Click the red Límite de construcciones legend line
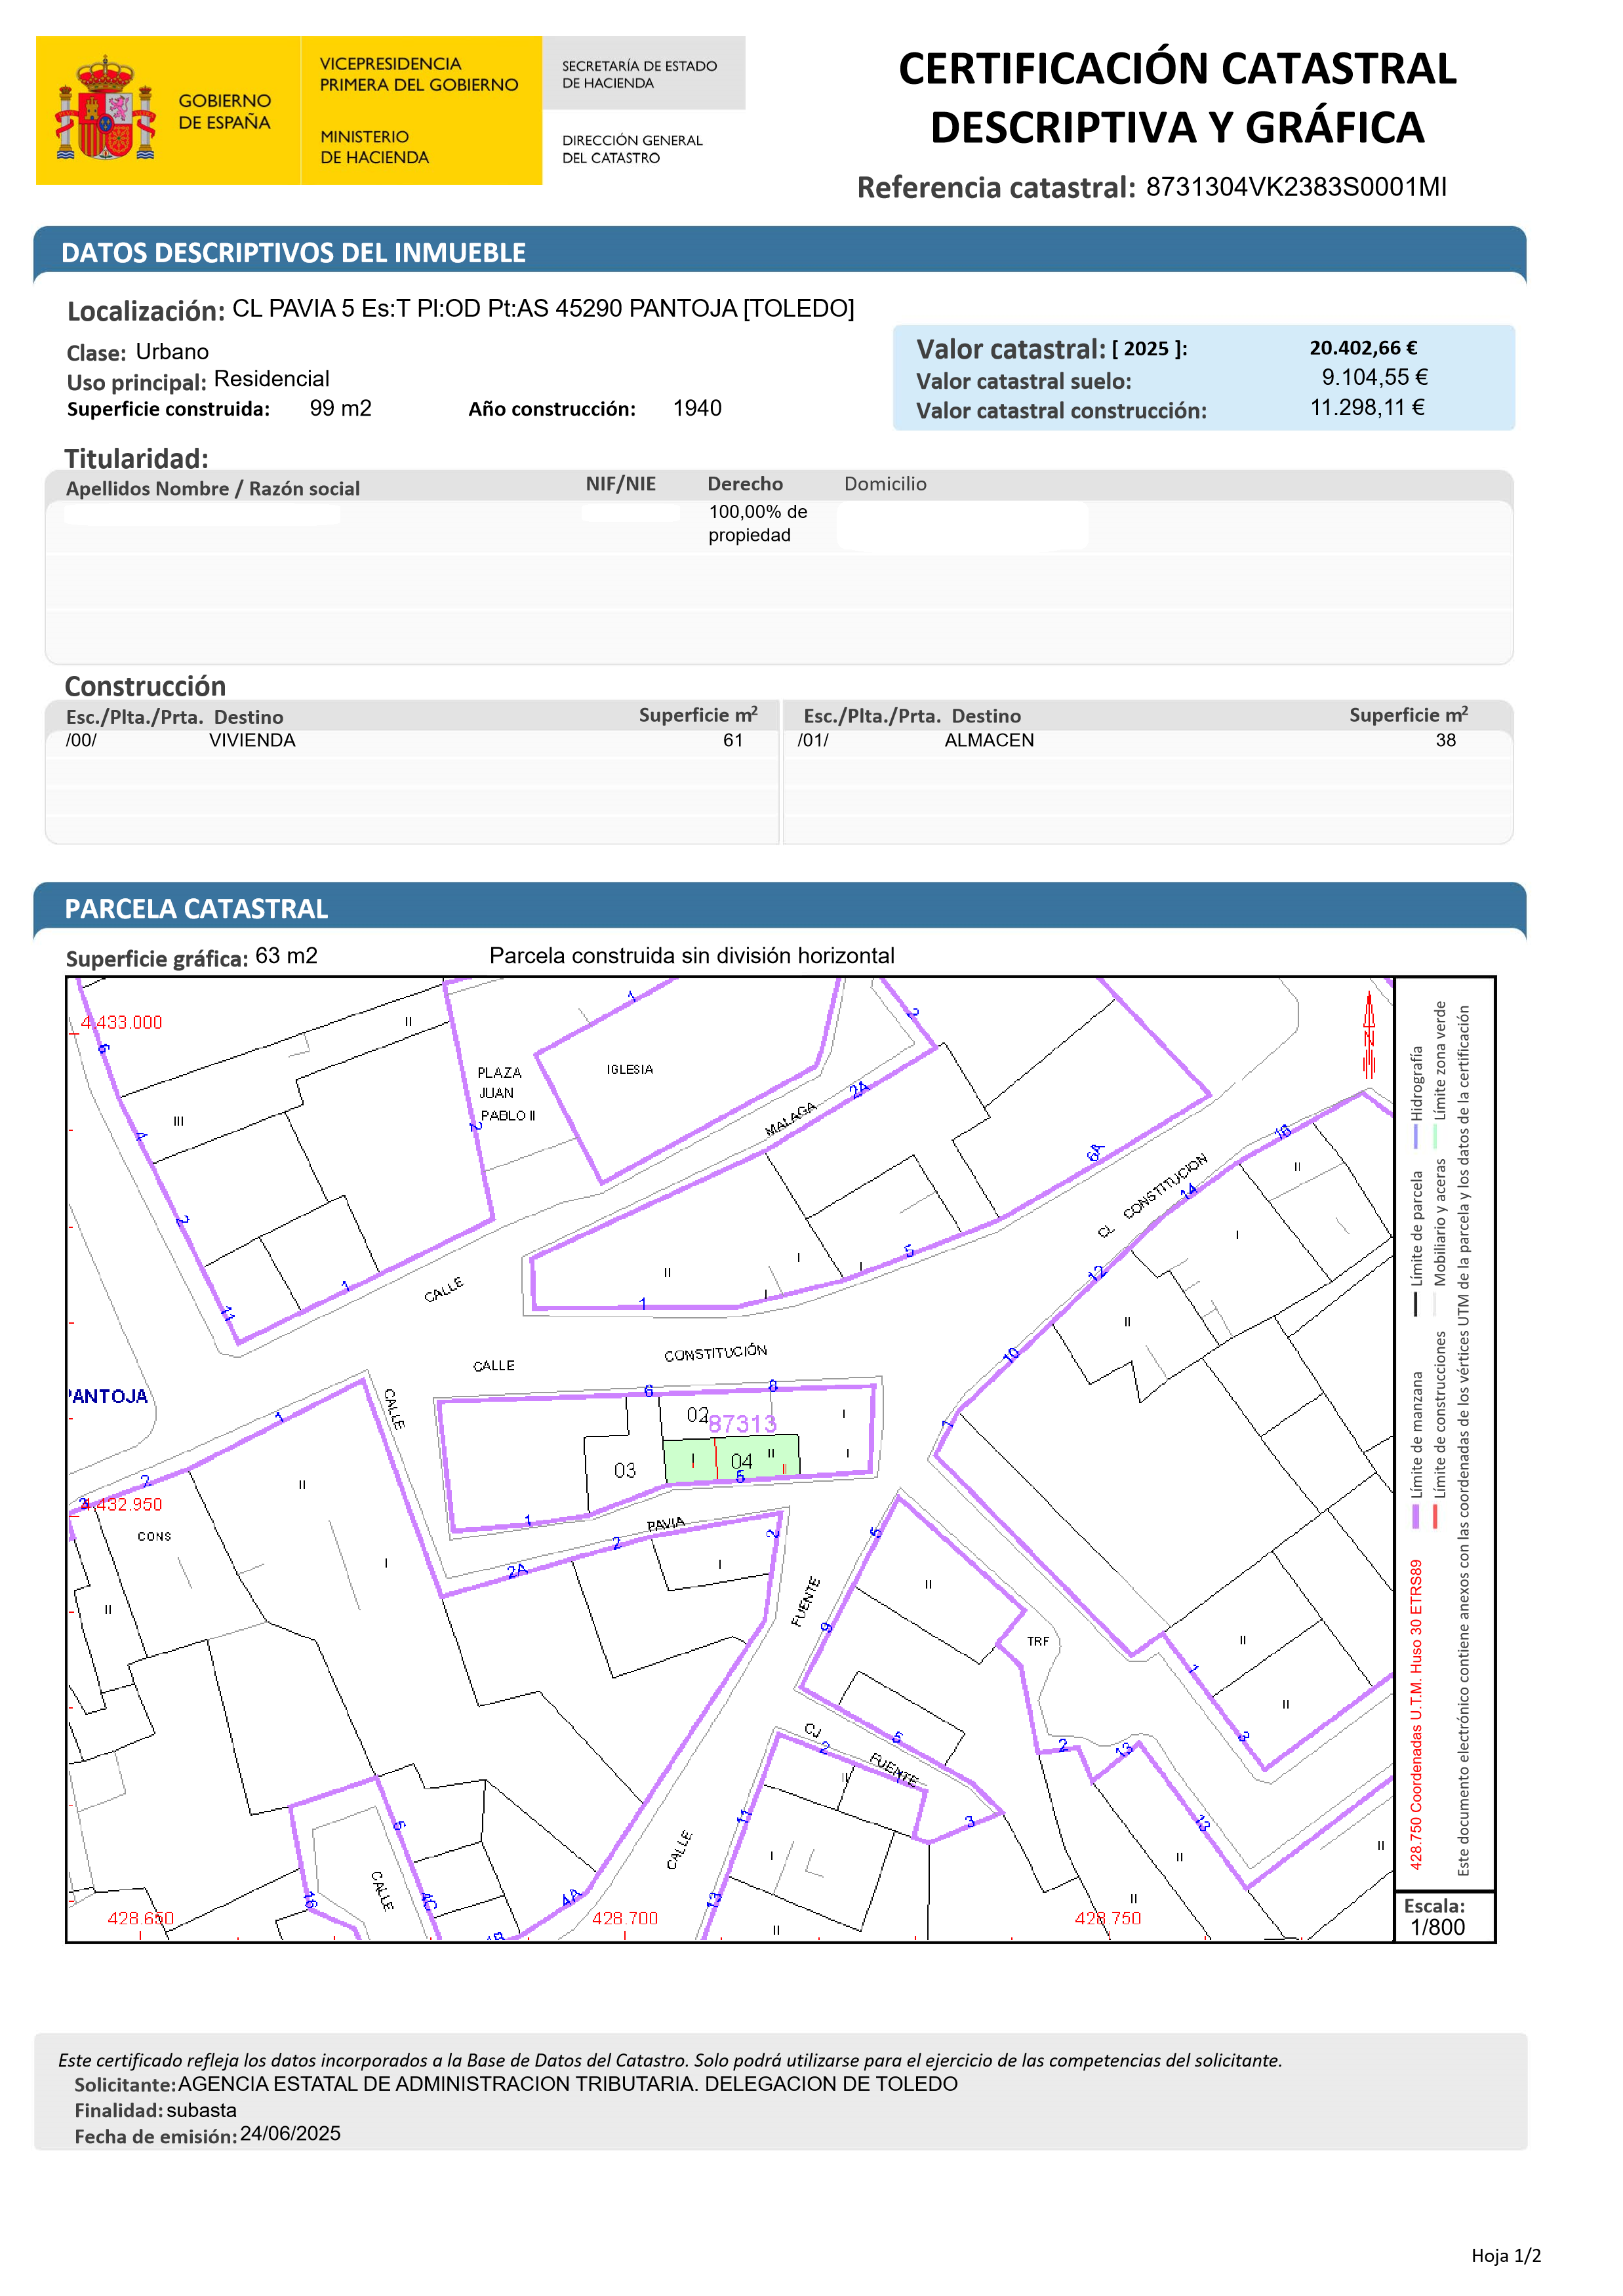1623x2296 pixels. point(1435,1516)
